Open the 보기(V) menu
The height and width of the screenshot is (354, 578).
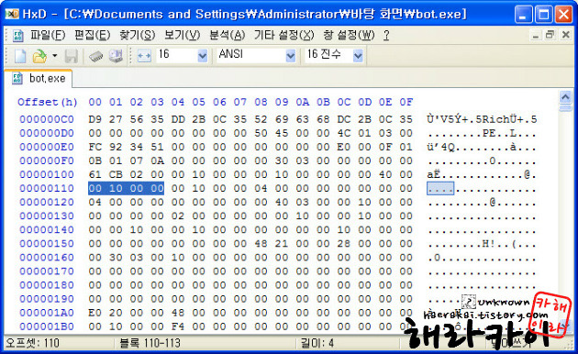182,35
